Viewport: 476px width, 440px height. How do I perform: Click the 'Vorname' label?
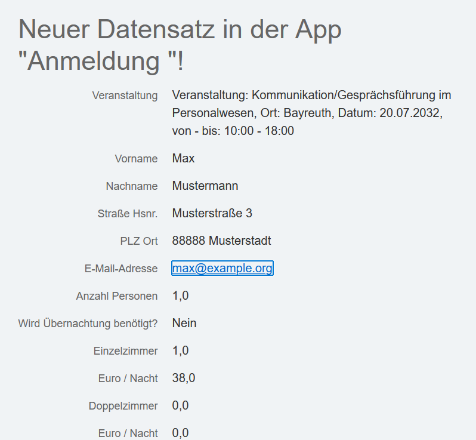point(137,159)
